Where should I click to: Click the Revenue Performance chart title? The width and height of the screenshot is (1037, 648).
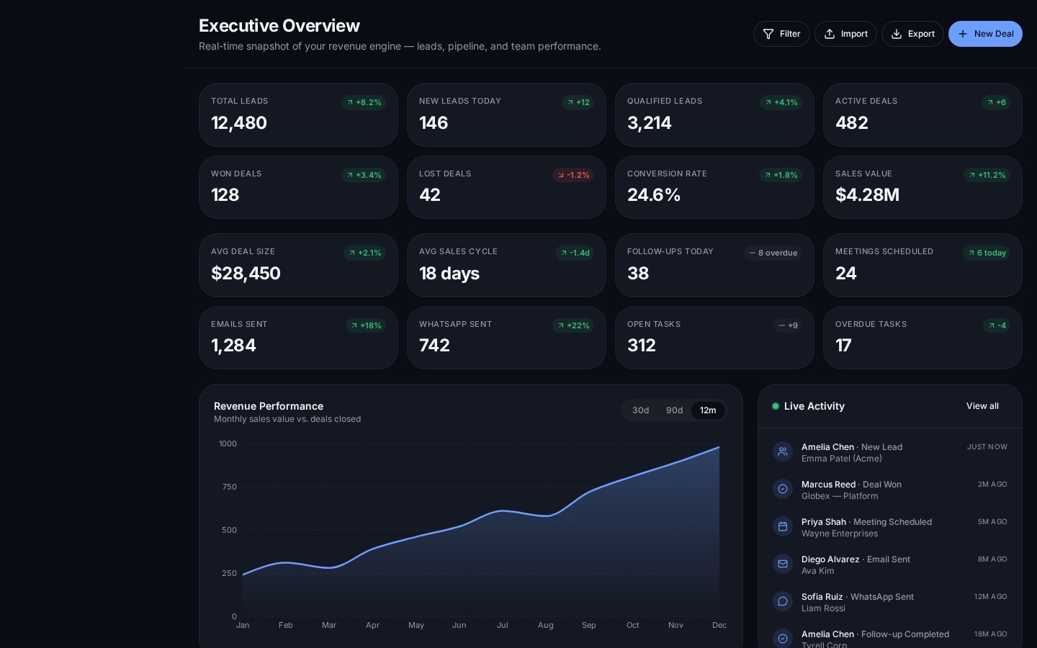click(269, 406)
